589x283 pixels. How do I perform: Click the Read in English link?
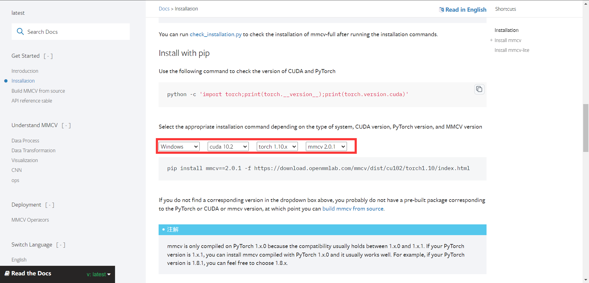(466, 10)
